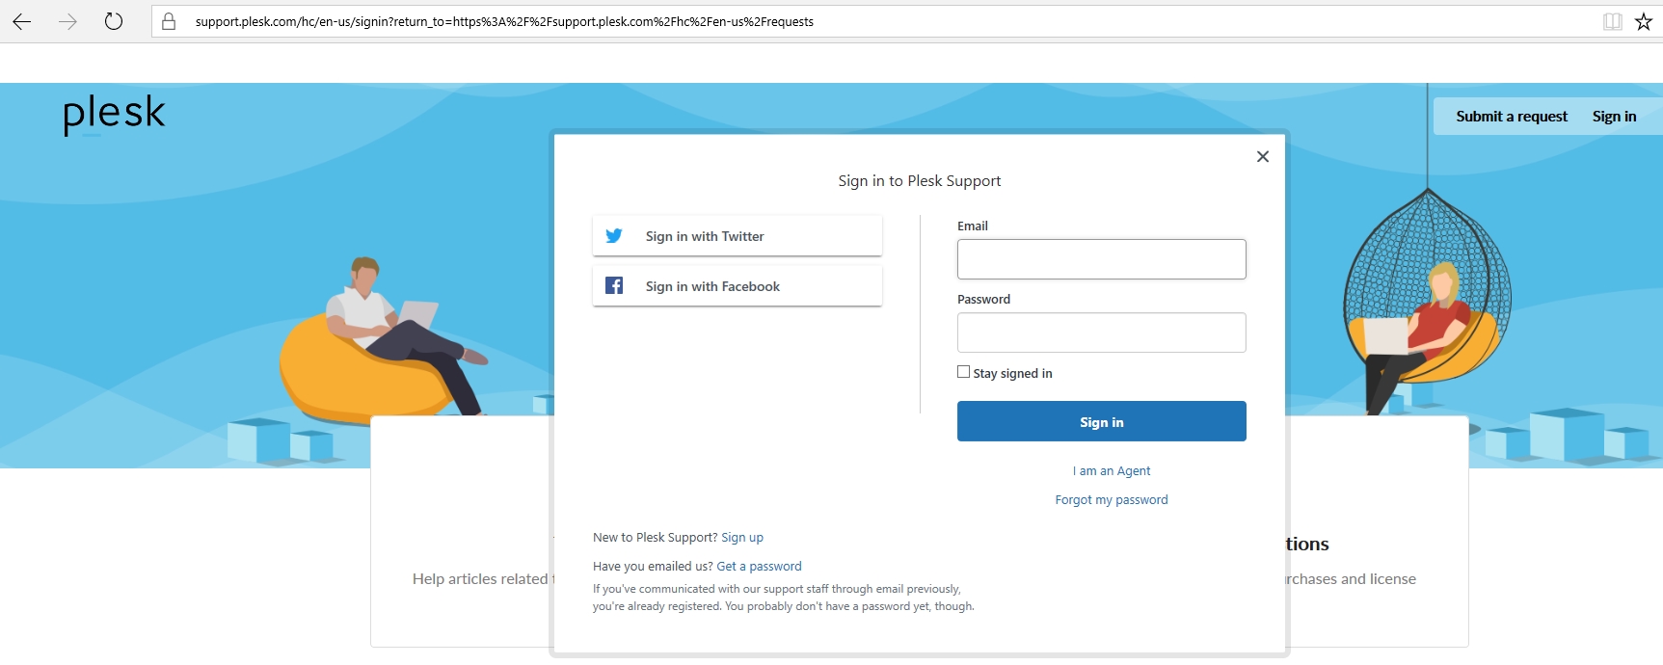The height and width of the screenshot is (665, 1663).
Task: Focus the Password input field
Action: click(x=1101, y=332)
